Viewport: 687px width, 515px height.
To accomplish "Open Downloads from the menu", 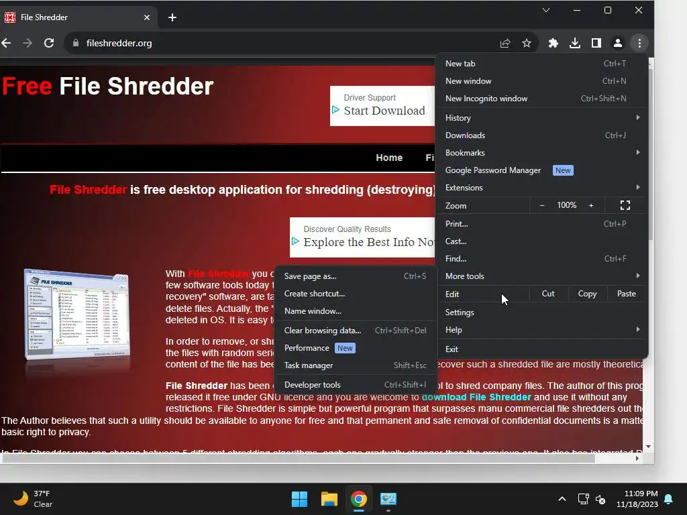I will pos(542,135).
